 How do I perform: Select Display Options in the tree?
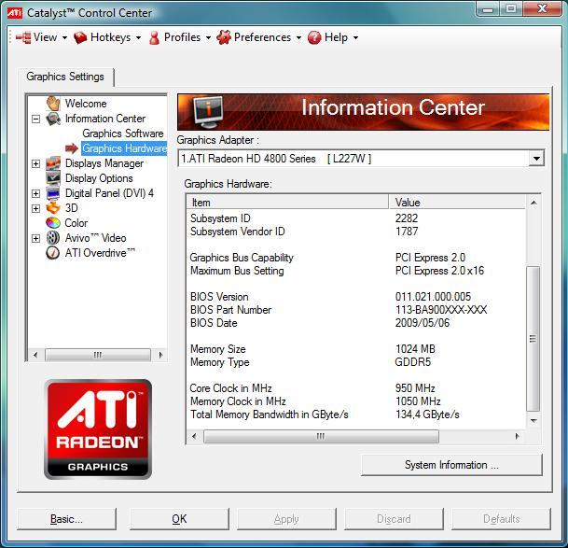99,178
